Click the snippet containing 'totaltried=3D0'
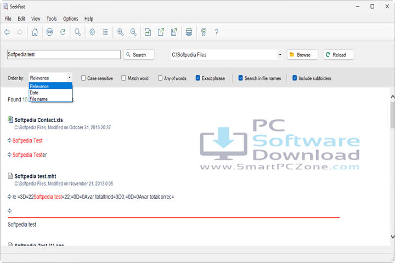This screenshot has width=395, height=263. (93, 197)
